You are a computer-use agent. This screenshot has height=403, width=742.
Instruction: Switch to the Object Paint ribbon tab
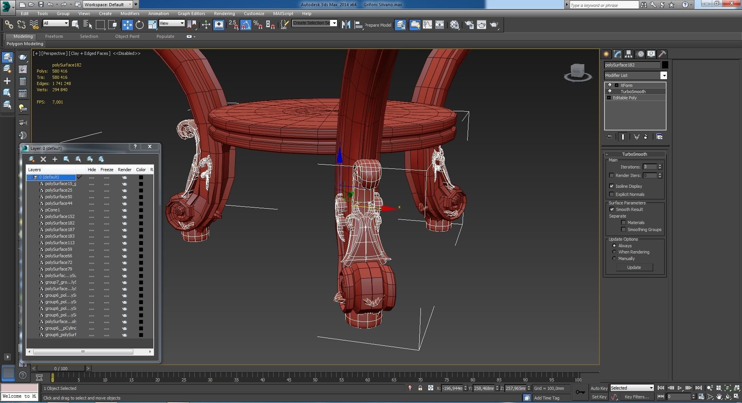point(127,36)
